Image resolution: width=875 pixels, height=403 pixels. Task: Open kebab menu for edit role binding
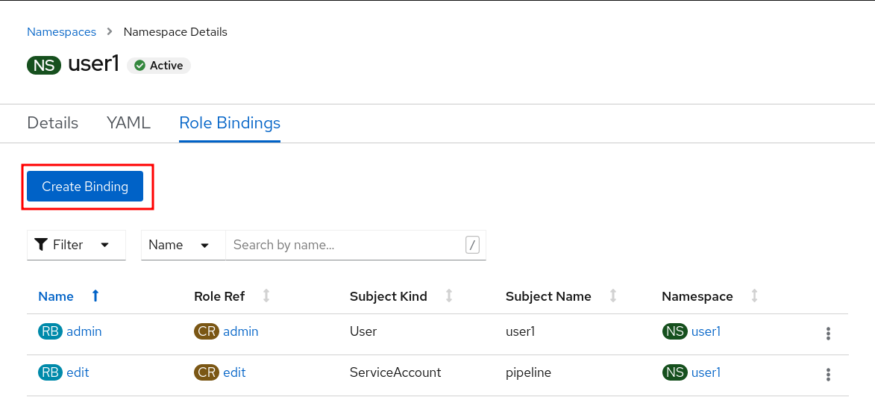[x=828, y=374]
